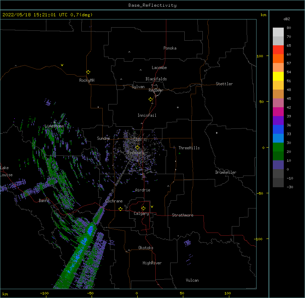Image resolution: width=305 pixels, height=298 pixels.
Task: Click the Banff label on the map
Action: click(44, 201)
